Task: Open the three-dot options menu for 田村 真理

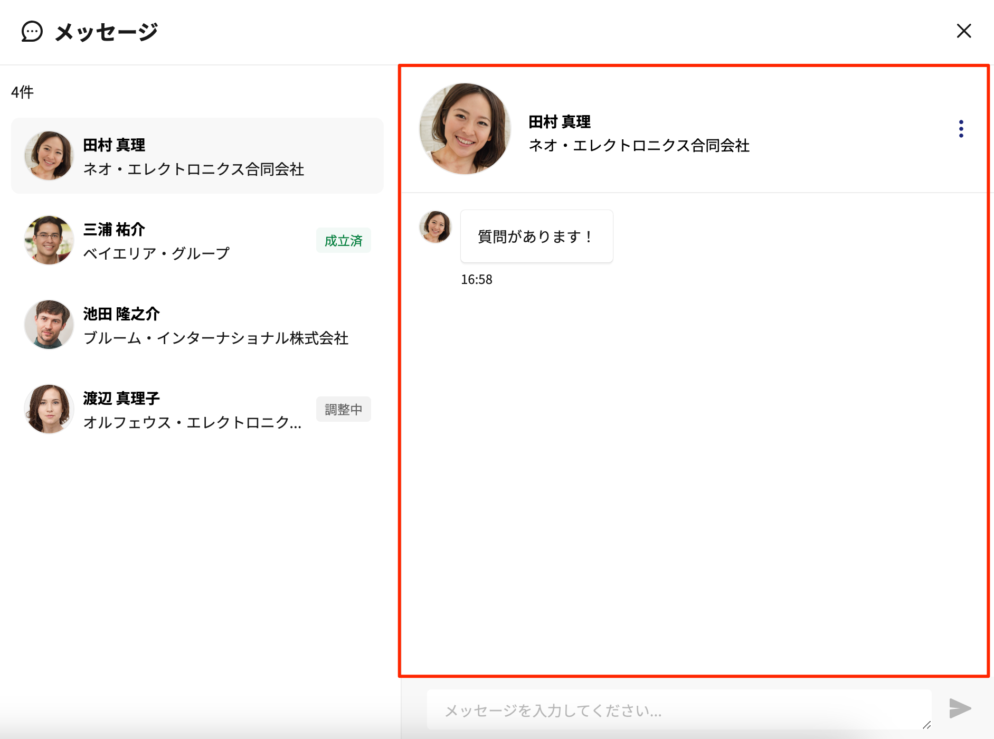Action: 961,128
